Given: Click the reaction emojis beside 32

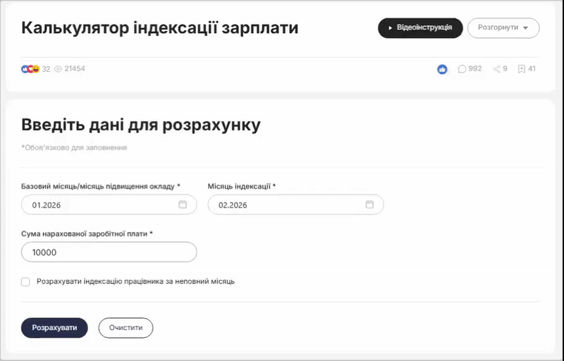Looking at the screenshot, I should [x=30, y=69].
